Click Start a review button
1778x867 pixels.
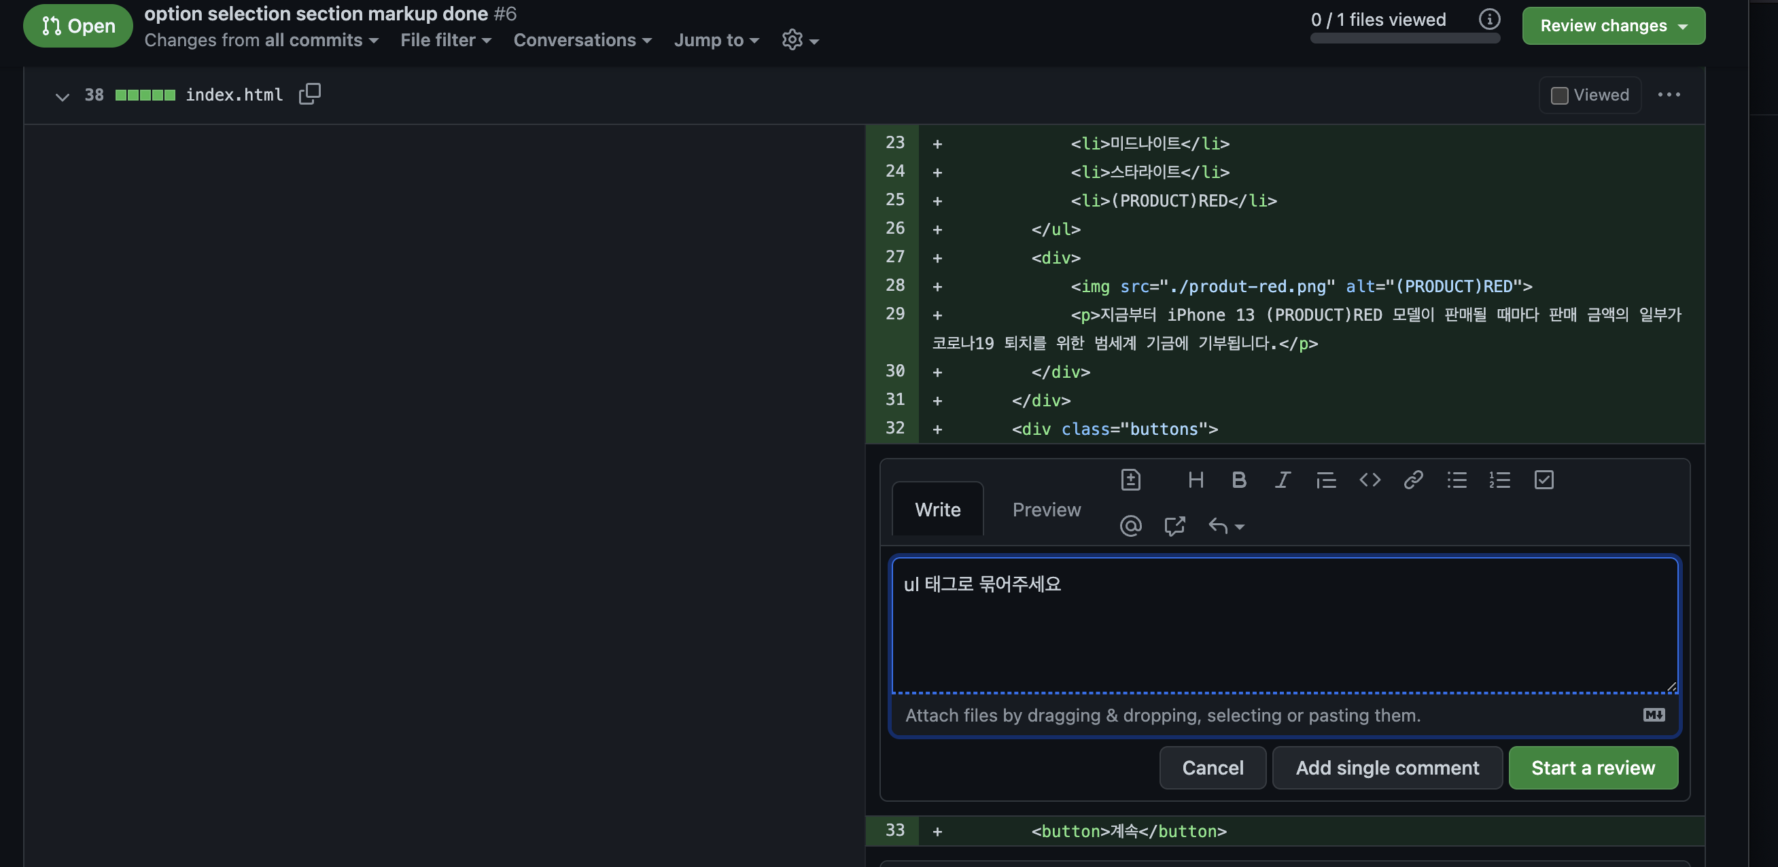click(x=1592, y=768)
